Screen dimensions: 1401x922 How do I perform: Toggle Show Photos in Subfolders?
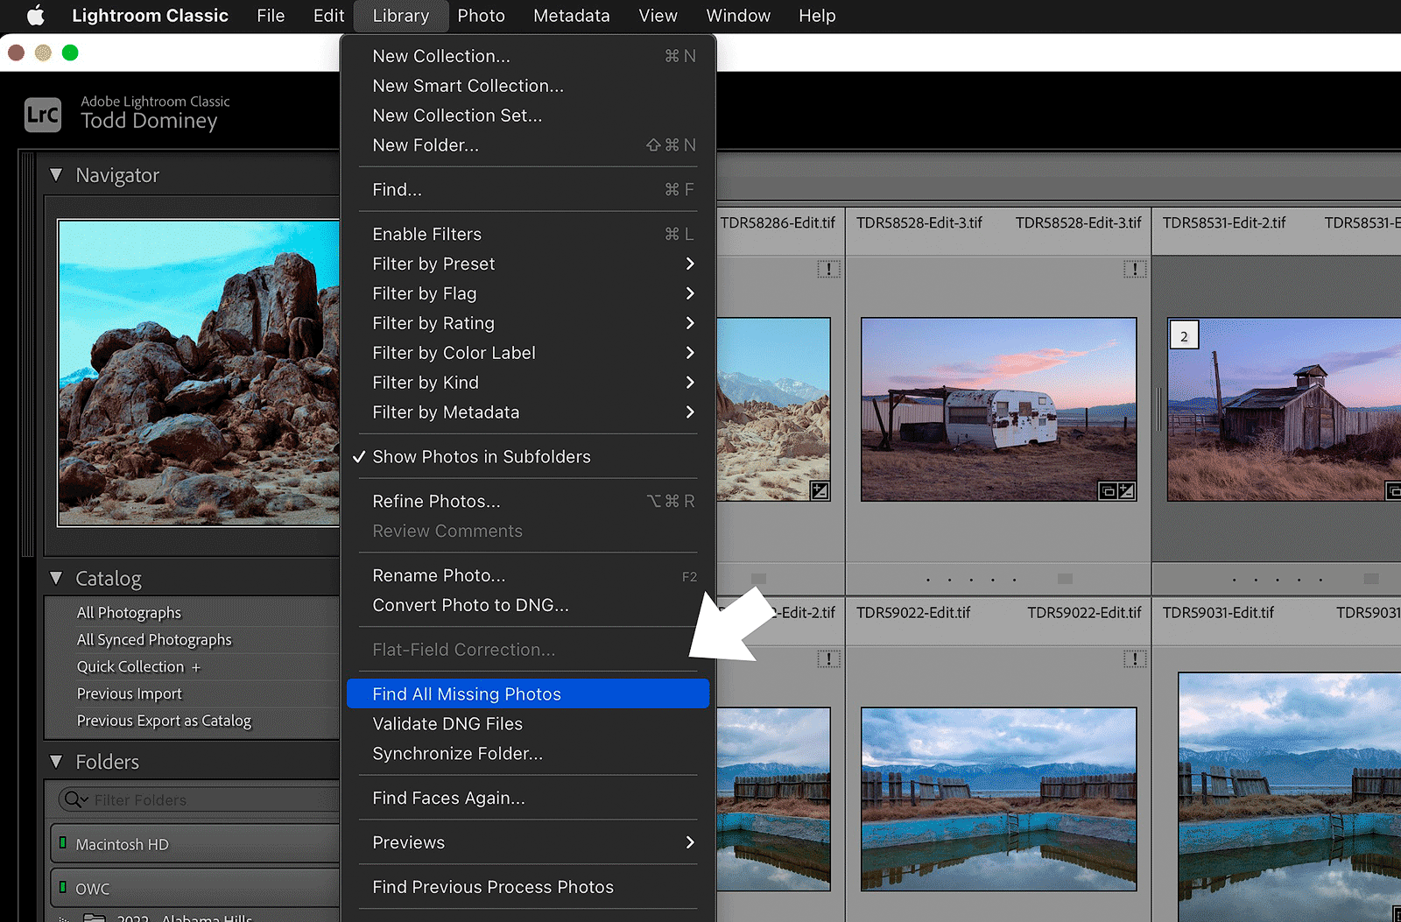coord(481,456)
